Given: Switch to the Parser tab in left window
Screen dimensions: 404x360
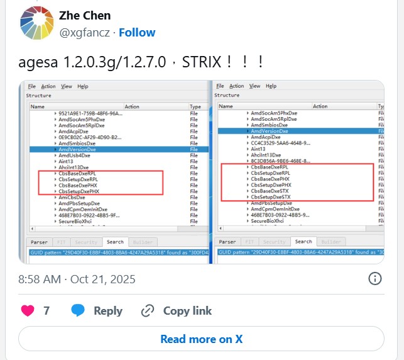Looking at the screenshot, I should (39, 242).
